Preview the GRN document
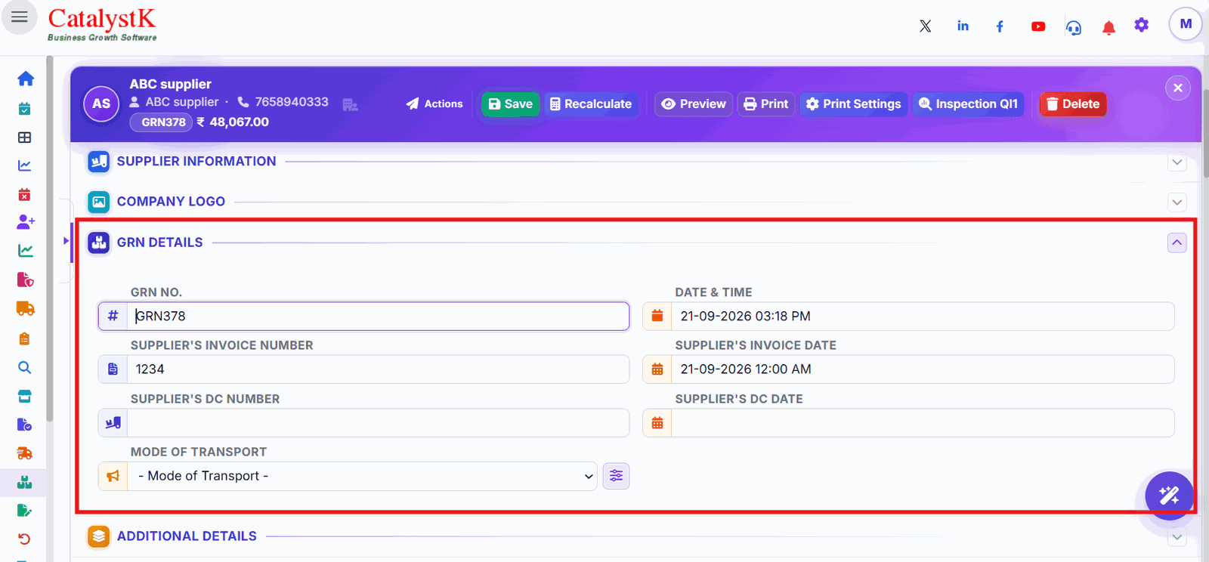Image resolution: width=1209 pixels, height=562 pixels. point(694,103)
